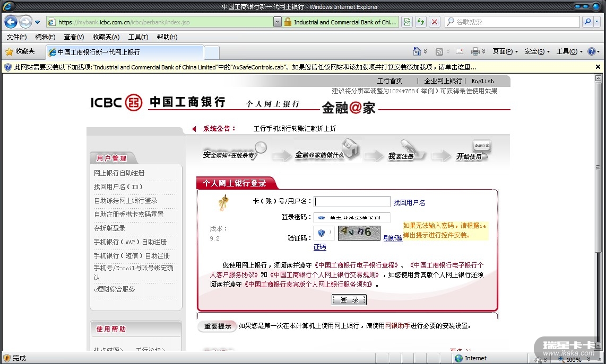
Task: Click the browser Back arrow button
Action: pos(11,22)
